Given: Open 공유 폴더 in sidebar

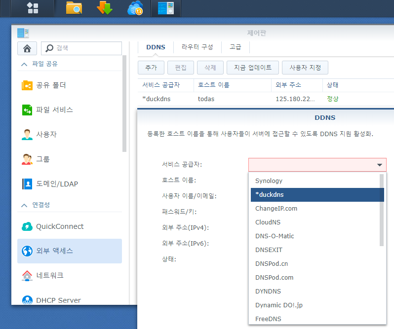Looking at the screenshot, I should point(70,85).
